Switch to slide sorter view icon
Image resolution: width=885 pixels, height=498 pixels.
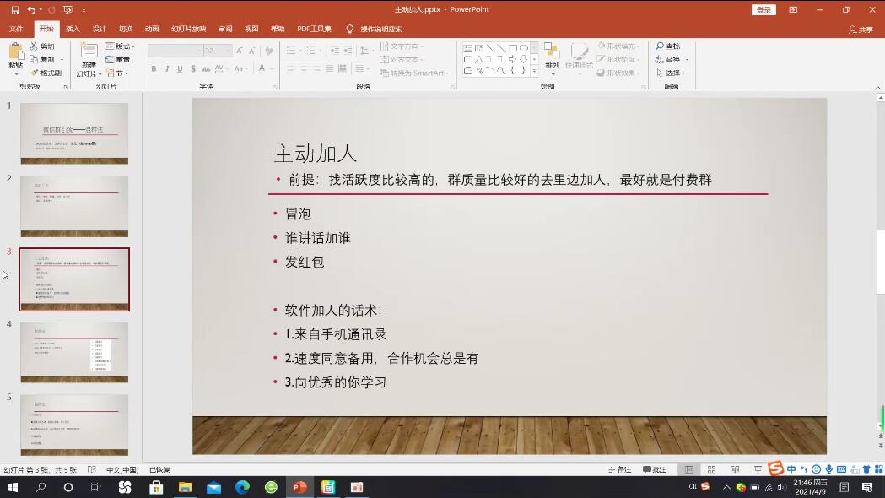[711, 469]
